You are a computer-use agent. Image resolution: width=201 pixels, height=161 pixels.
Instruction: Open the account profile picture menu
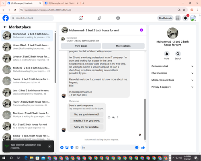(193, 18)
